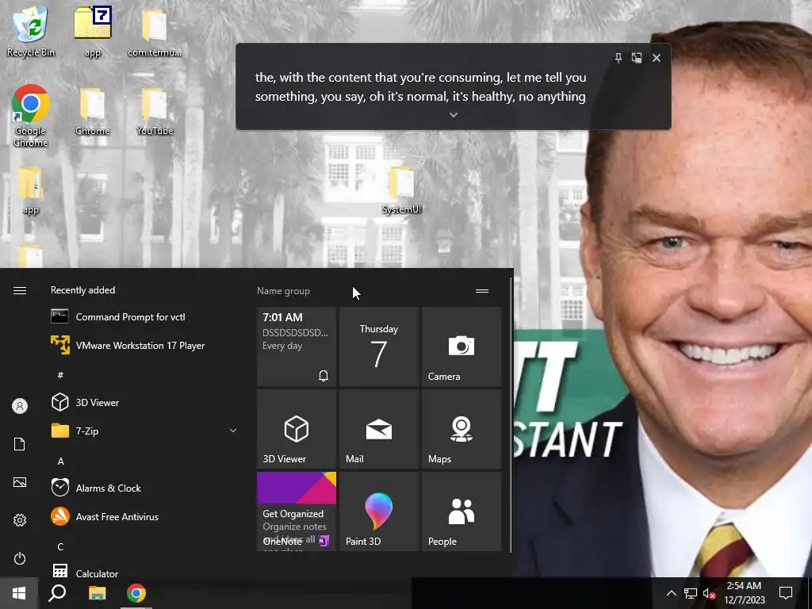Show hidden system tray icons

671,593
